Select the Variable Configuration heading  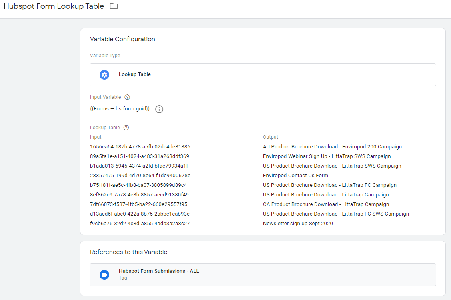(122, 39)
